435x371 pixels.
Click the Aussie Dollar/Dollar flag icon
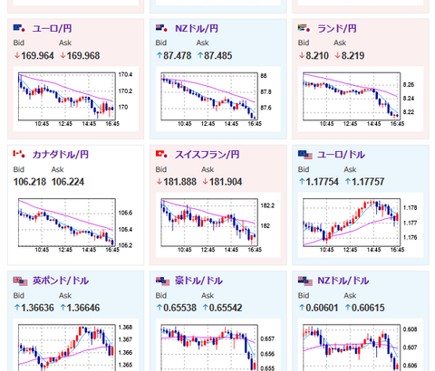point(162,281)
